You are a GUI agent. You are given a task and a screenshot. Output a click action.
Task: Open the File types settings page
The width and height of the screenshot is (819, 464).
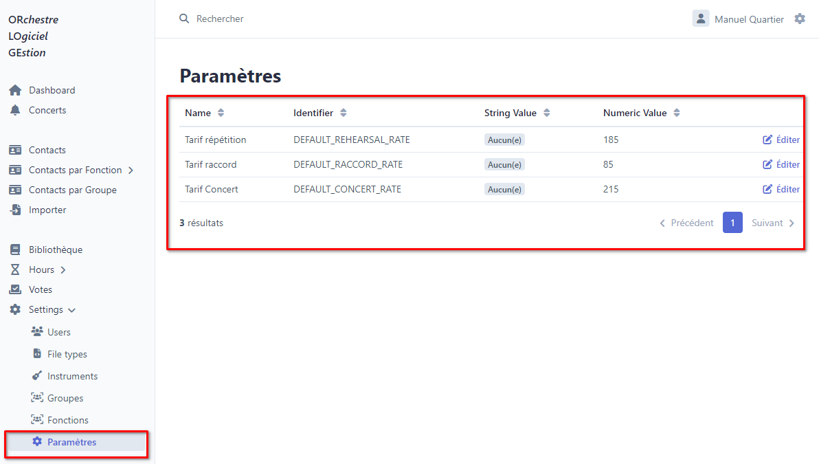67,354
